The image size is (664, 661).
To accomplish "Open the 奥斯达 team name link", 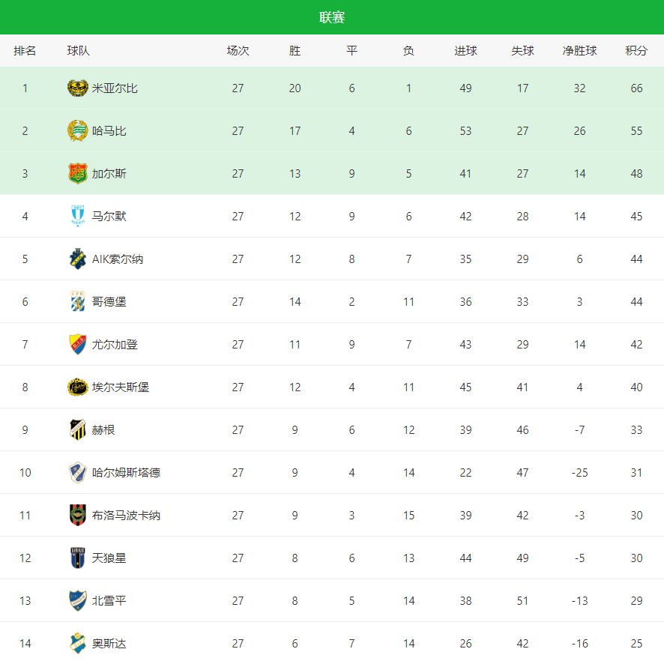I will (109, 644).
